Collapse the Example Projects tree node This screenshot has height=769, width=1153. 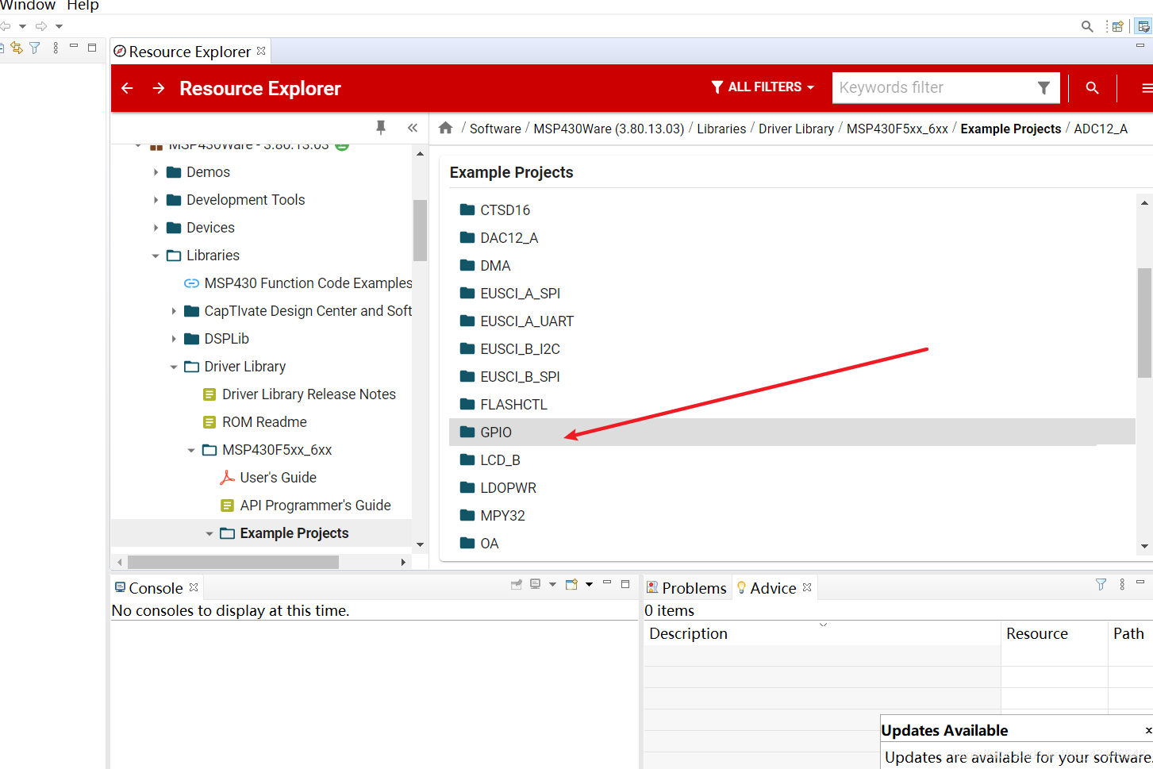point(209,533)
